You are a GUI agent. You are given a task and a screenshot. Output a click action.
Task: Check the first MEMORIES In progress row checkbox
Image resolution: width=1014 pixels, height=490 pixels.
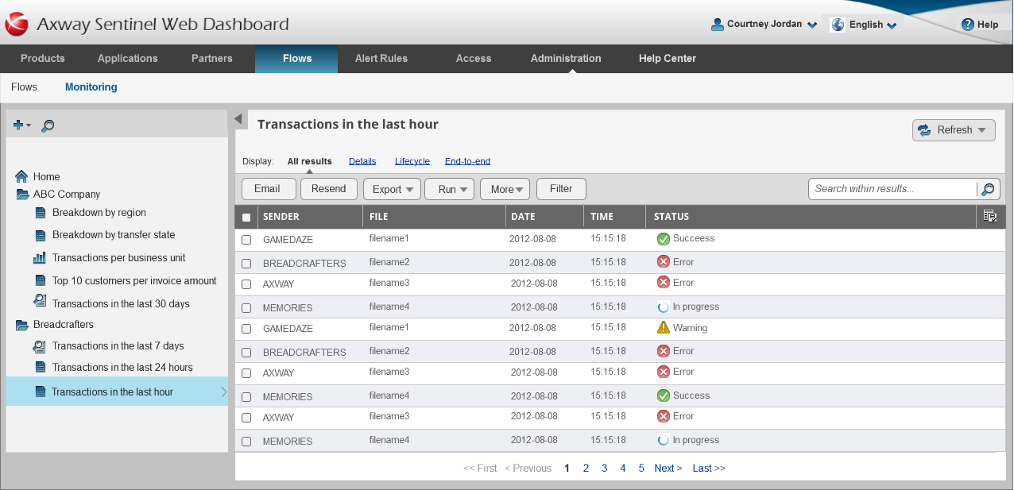(x=246, y=308)
